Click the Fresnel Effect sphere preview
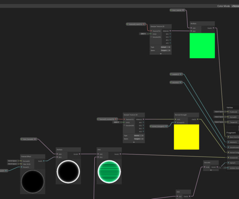The image size is (239, 199). click(33, 181)
